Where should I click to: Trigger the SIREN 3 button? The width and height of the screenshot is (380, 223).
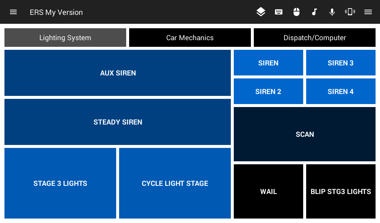341,63
